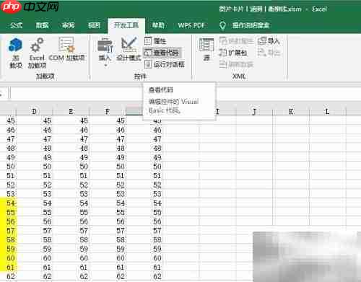Screen dimensions: 361x282
Task: Select column K header
Action: [291, 111]
